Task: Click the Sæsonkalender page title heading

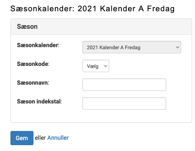Action: (92, 9)
